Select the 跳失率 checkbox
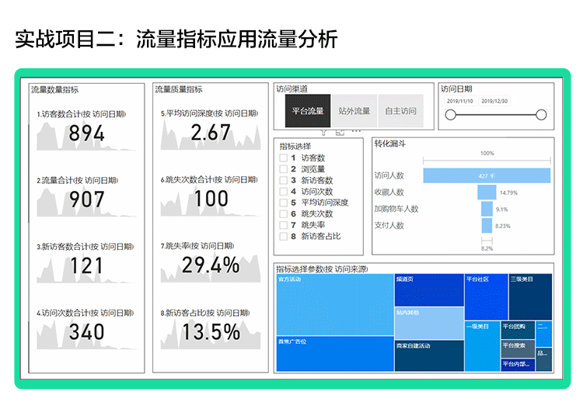This screenshot has height=409, width=583. [284, 225]
